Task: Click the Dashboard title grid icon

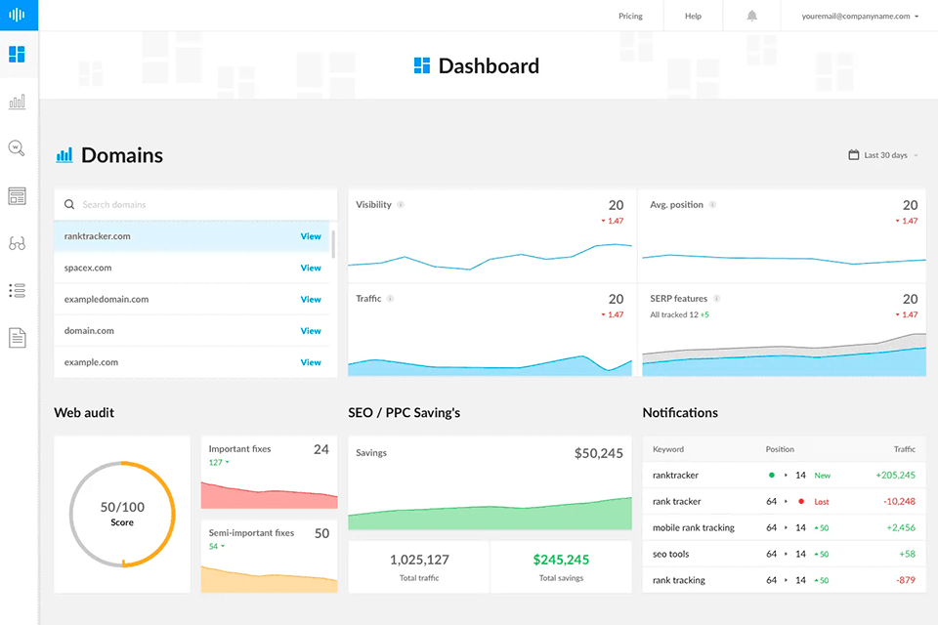Action: point(422,65)
